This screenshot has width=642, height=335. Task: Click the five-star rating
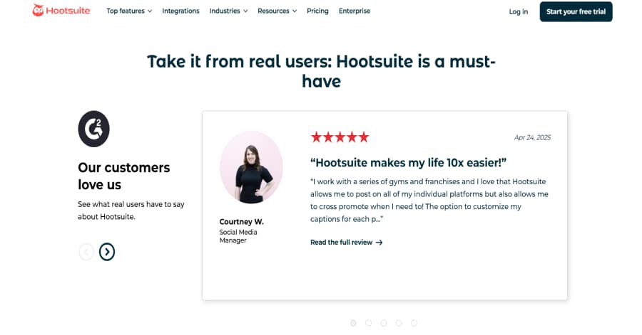(x=340, y=137)
